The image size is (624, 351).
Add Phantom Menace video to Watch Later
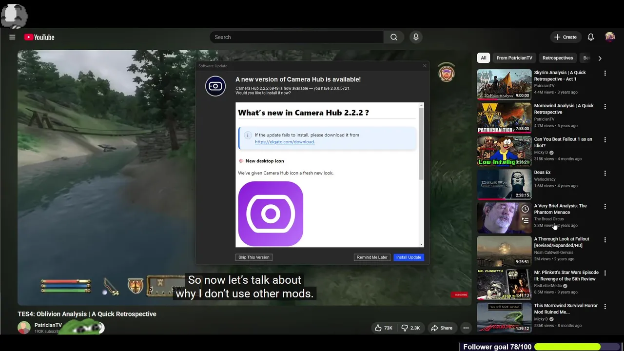(525, 209)
